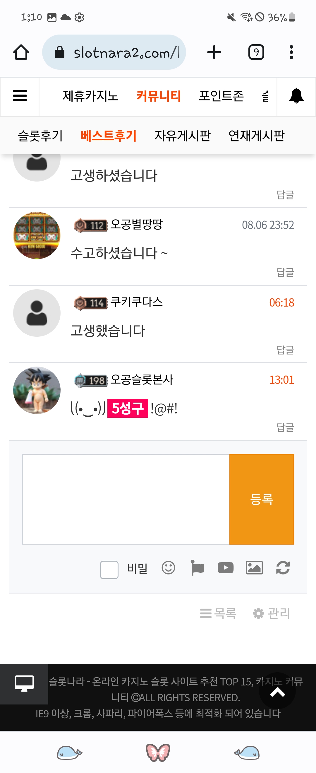Jump to top with up-chevron button
The width and height of the screenshot is (316, 773).
click(x=277, y=692)
